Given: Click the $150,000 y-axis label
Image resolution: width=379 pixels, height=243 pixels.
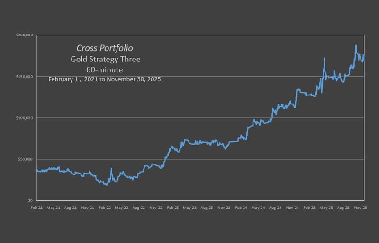Looking at the screenshot, I should (x=24, y=77).
